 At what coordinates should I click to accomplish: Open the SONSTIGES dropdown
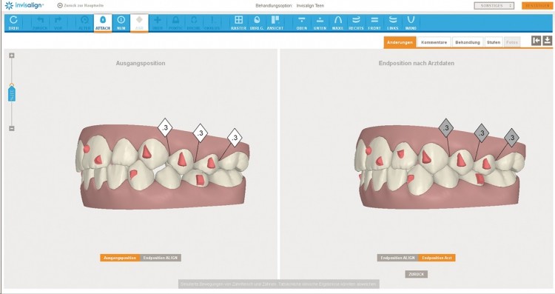494,6
